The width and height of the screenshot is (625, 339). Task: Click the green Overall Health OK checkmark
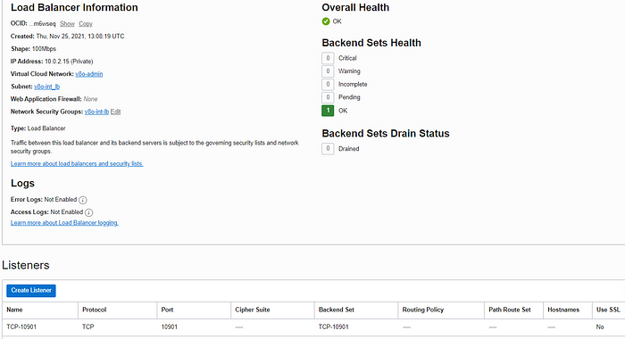(x=326, y=21)
